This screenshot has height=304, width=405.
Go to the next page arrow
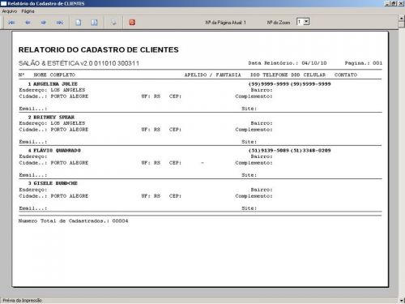[43, 23]
